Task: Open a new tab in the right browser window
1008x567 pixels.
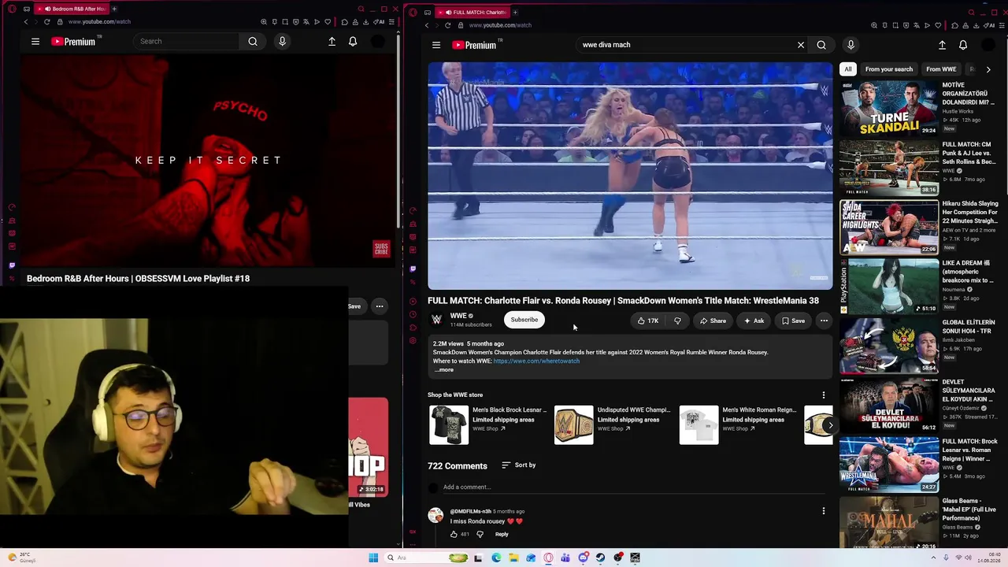Action: [515, 12]
